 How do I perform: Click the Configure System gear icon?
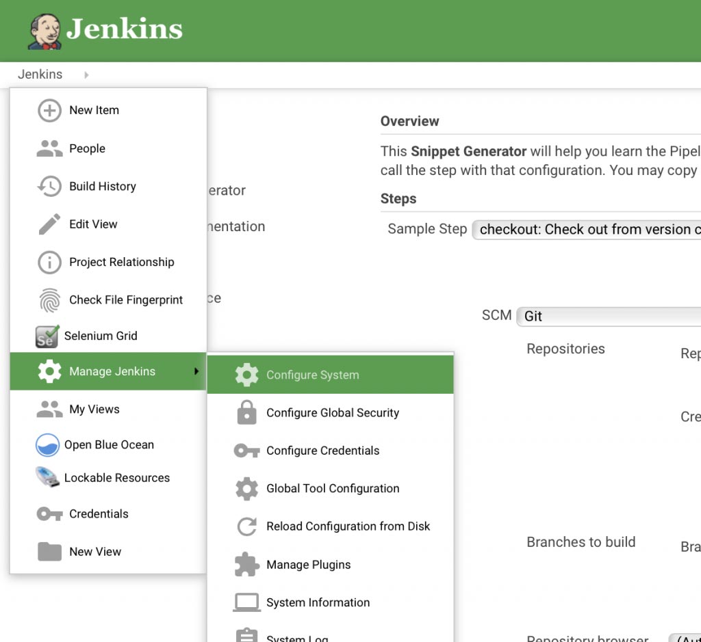246,375
